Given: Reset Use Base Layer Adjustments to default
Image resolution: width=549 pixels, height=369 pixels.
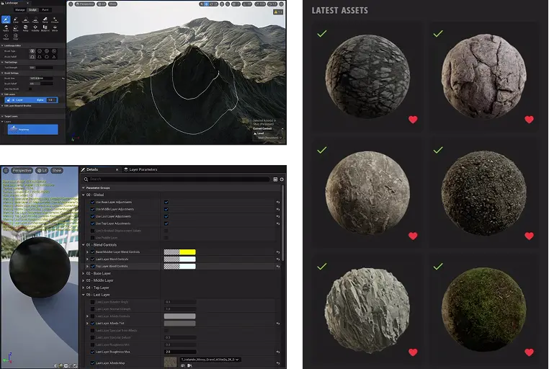Looking at the screenshot, I should click(x=278, y=202).
